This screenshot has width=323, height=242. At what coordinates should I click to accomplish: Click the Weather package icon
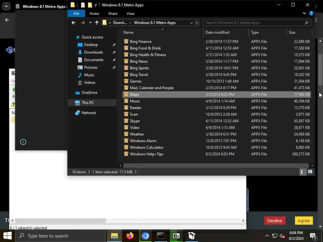tap(126, 134)
